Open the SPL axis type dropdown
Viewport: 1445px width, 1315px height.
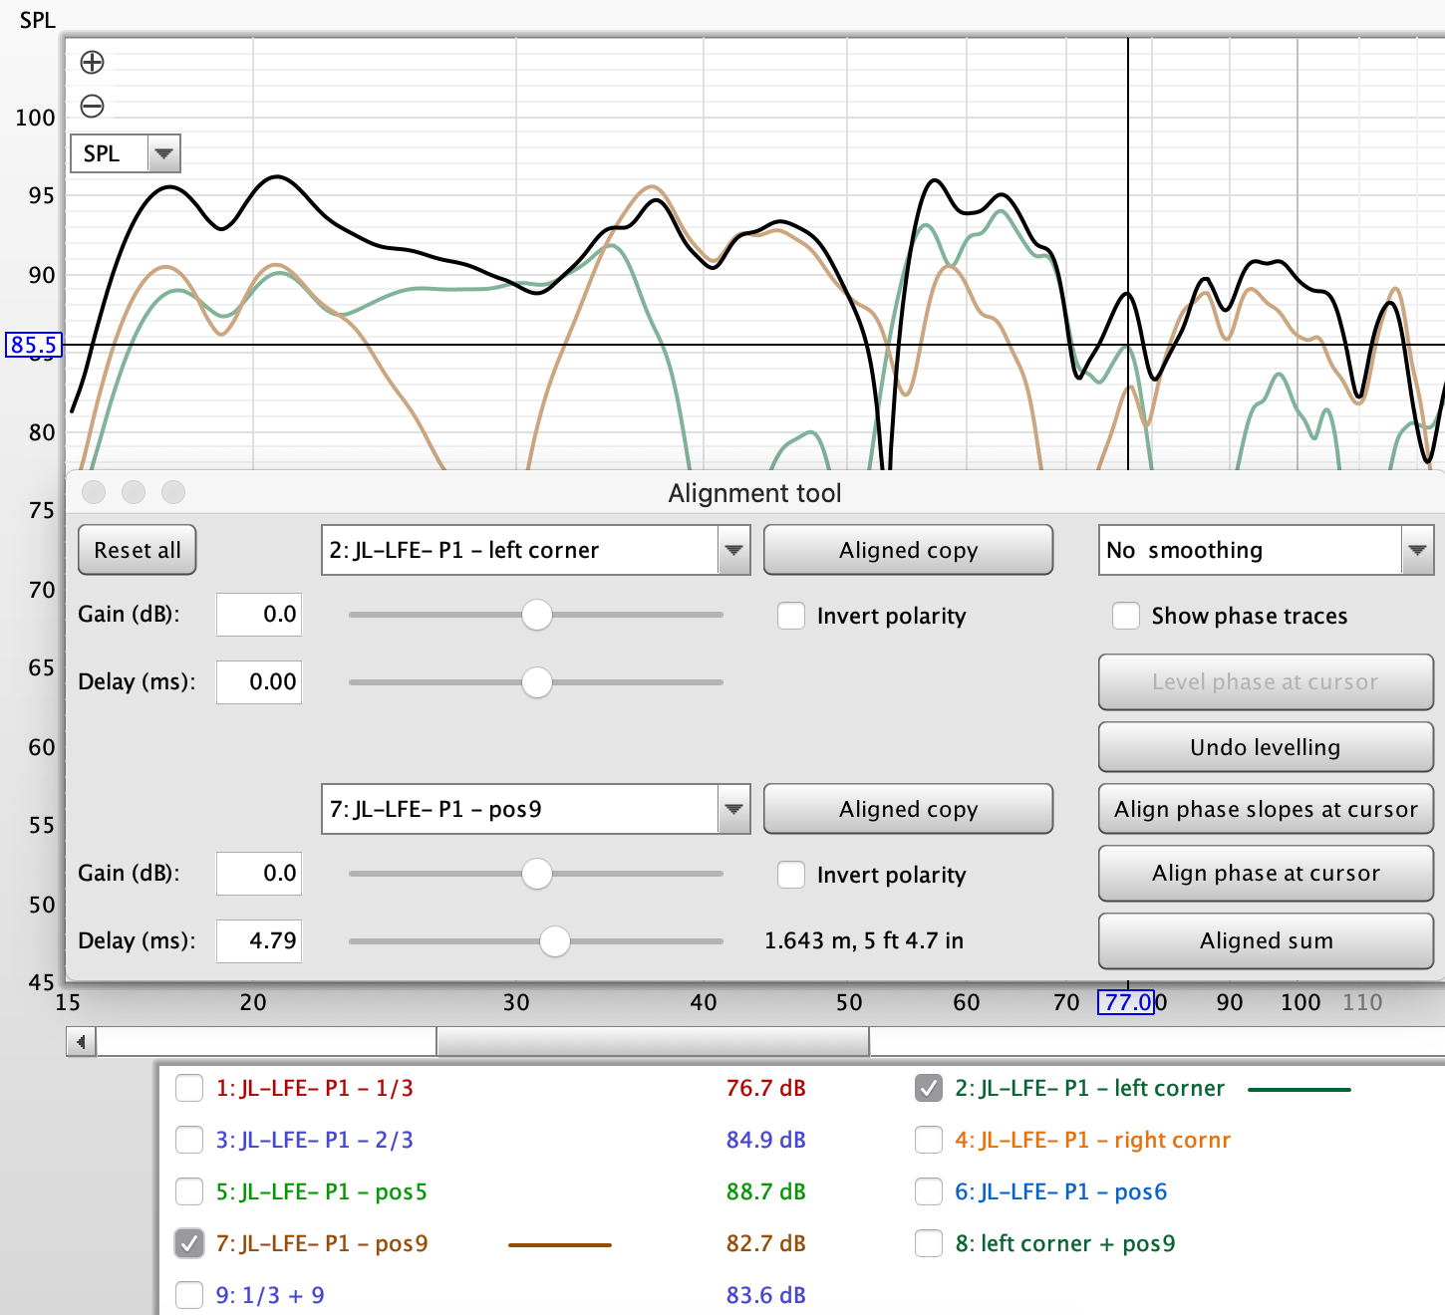126,153
